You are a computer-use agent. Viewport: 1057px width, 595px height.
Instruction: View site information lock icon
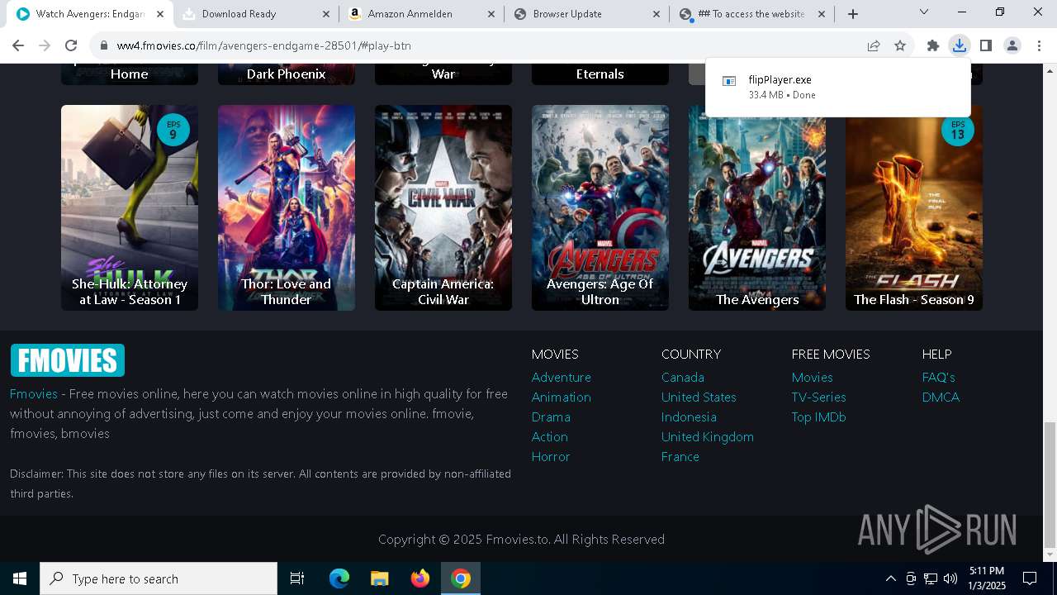click(103, 45)
